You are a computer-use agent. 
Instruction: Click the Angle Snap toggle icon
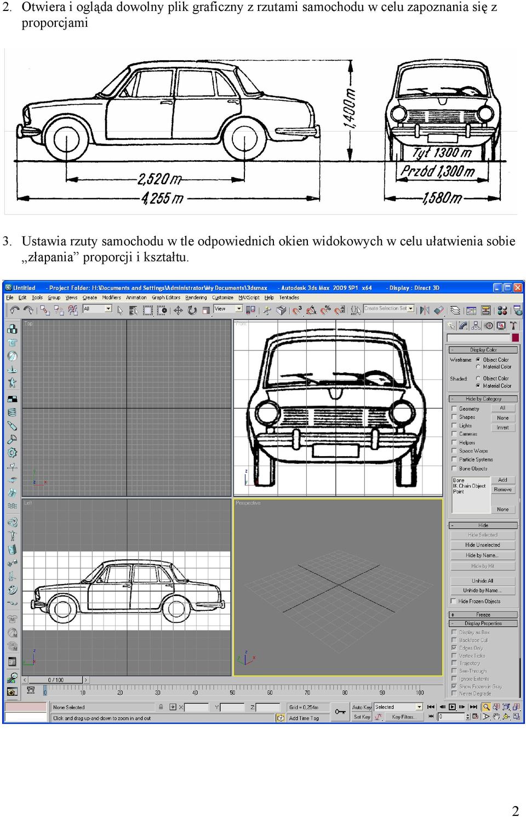click(x=311, y=310)
